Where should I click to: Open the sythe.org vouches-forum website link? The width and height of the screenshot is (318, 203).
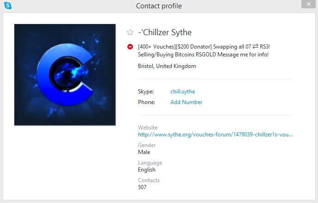(x=215, y=135)
